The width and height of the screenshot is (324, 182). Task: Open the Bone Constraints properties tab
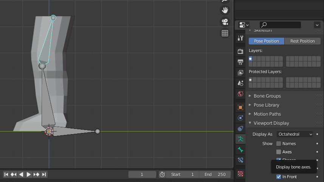point(240,160)
